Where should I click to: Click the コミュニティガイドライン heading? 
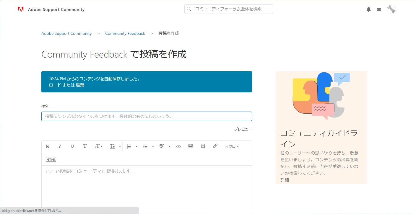tap(319, 138)
